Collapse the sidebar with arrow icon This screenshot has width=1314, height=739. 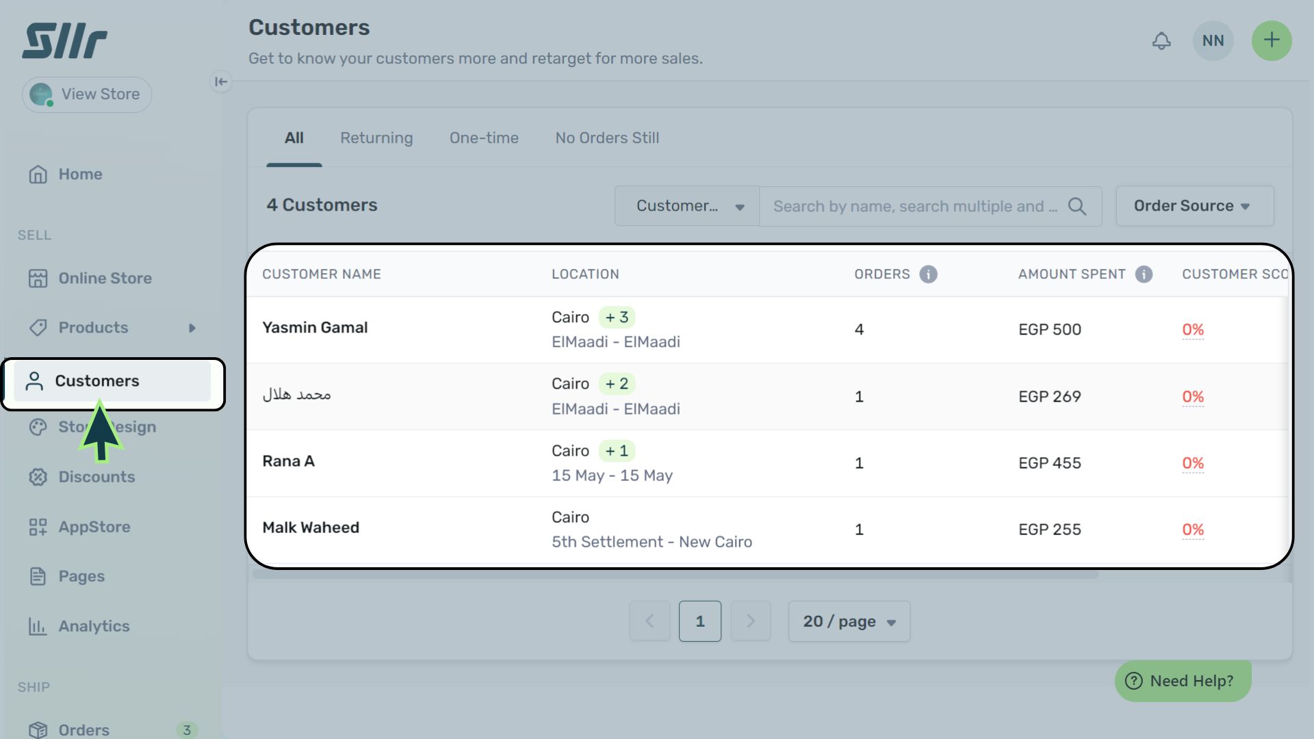point(220,82)
